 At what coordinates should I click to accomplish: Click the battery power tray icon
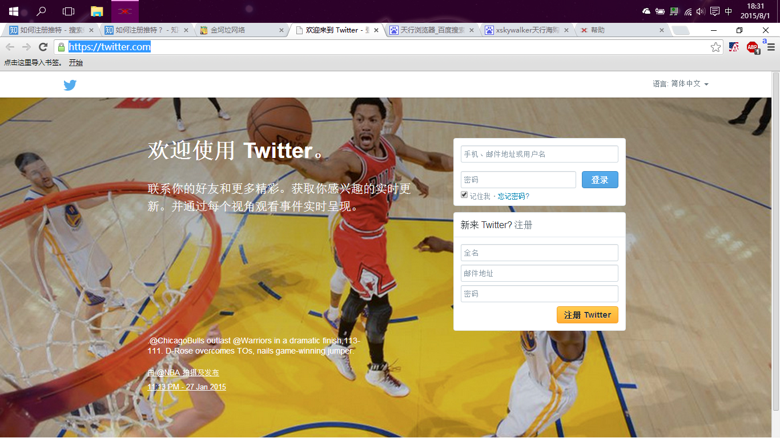coord(660,11)
